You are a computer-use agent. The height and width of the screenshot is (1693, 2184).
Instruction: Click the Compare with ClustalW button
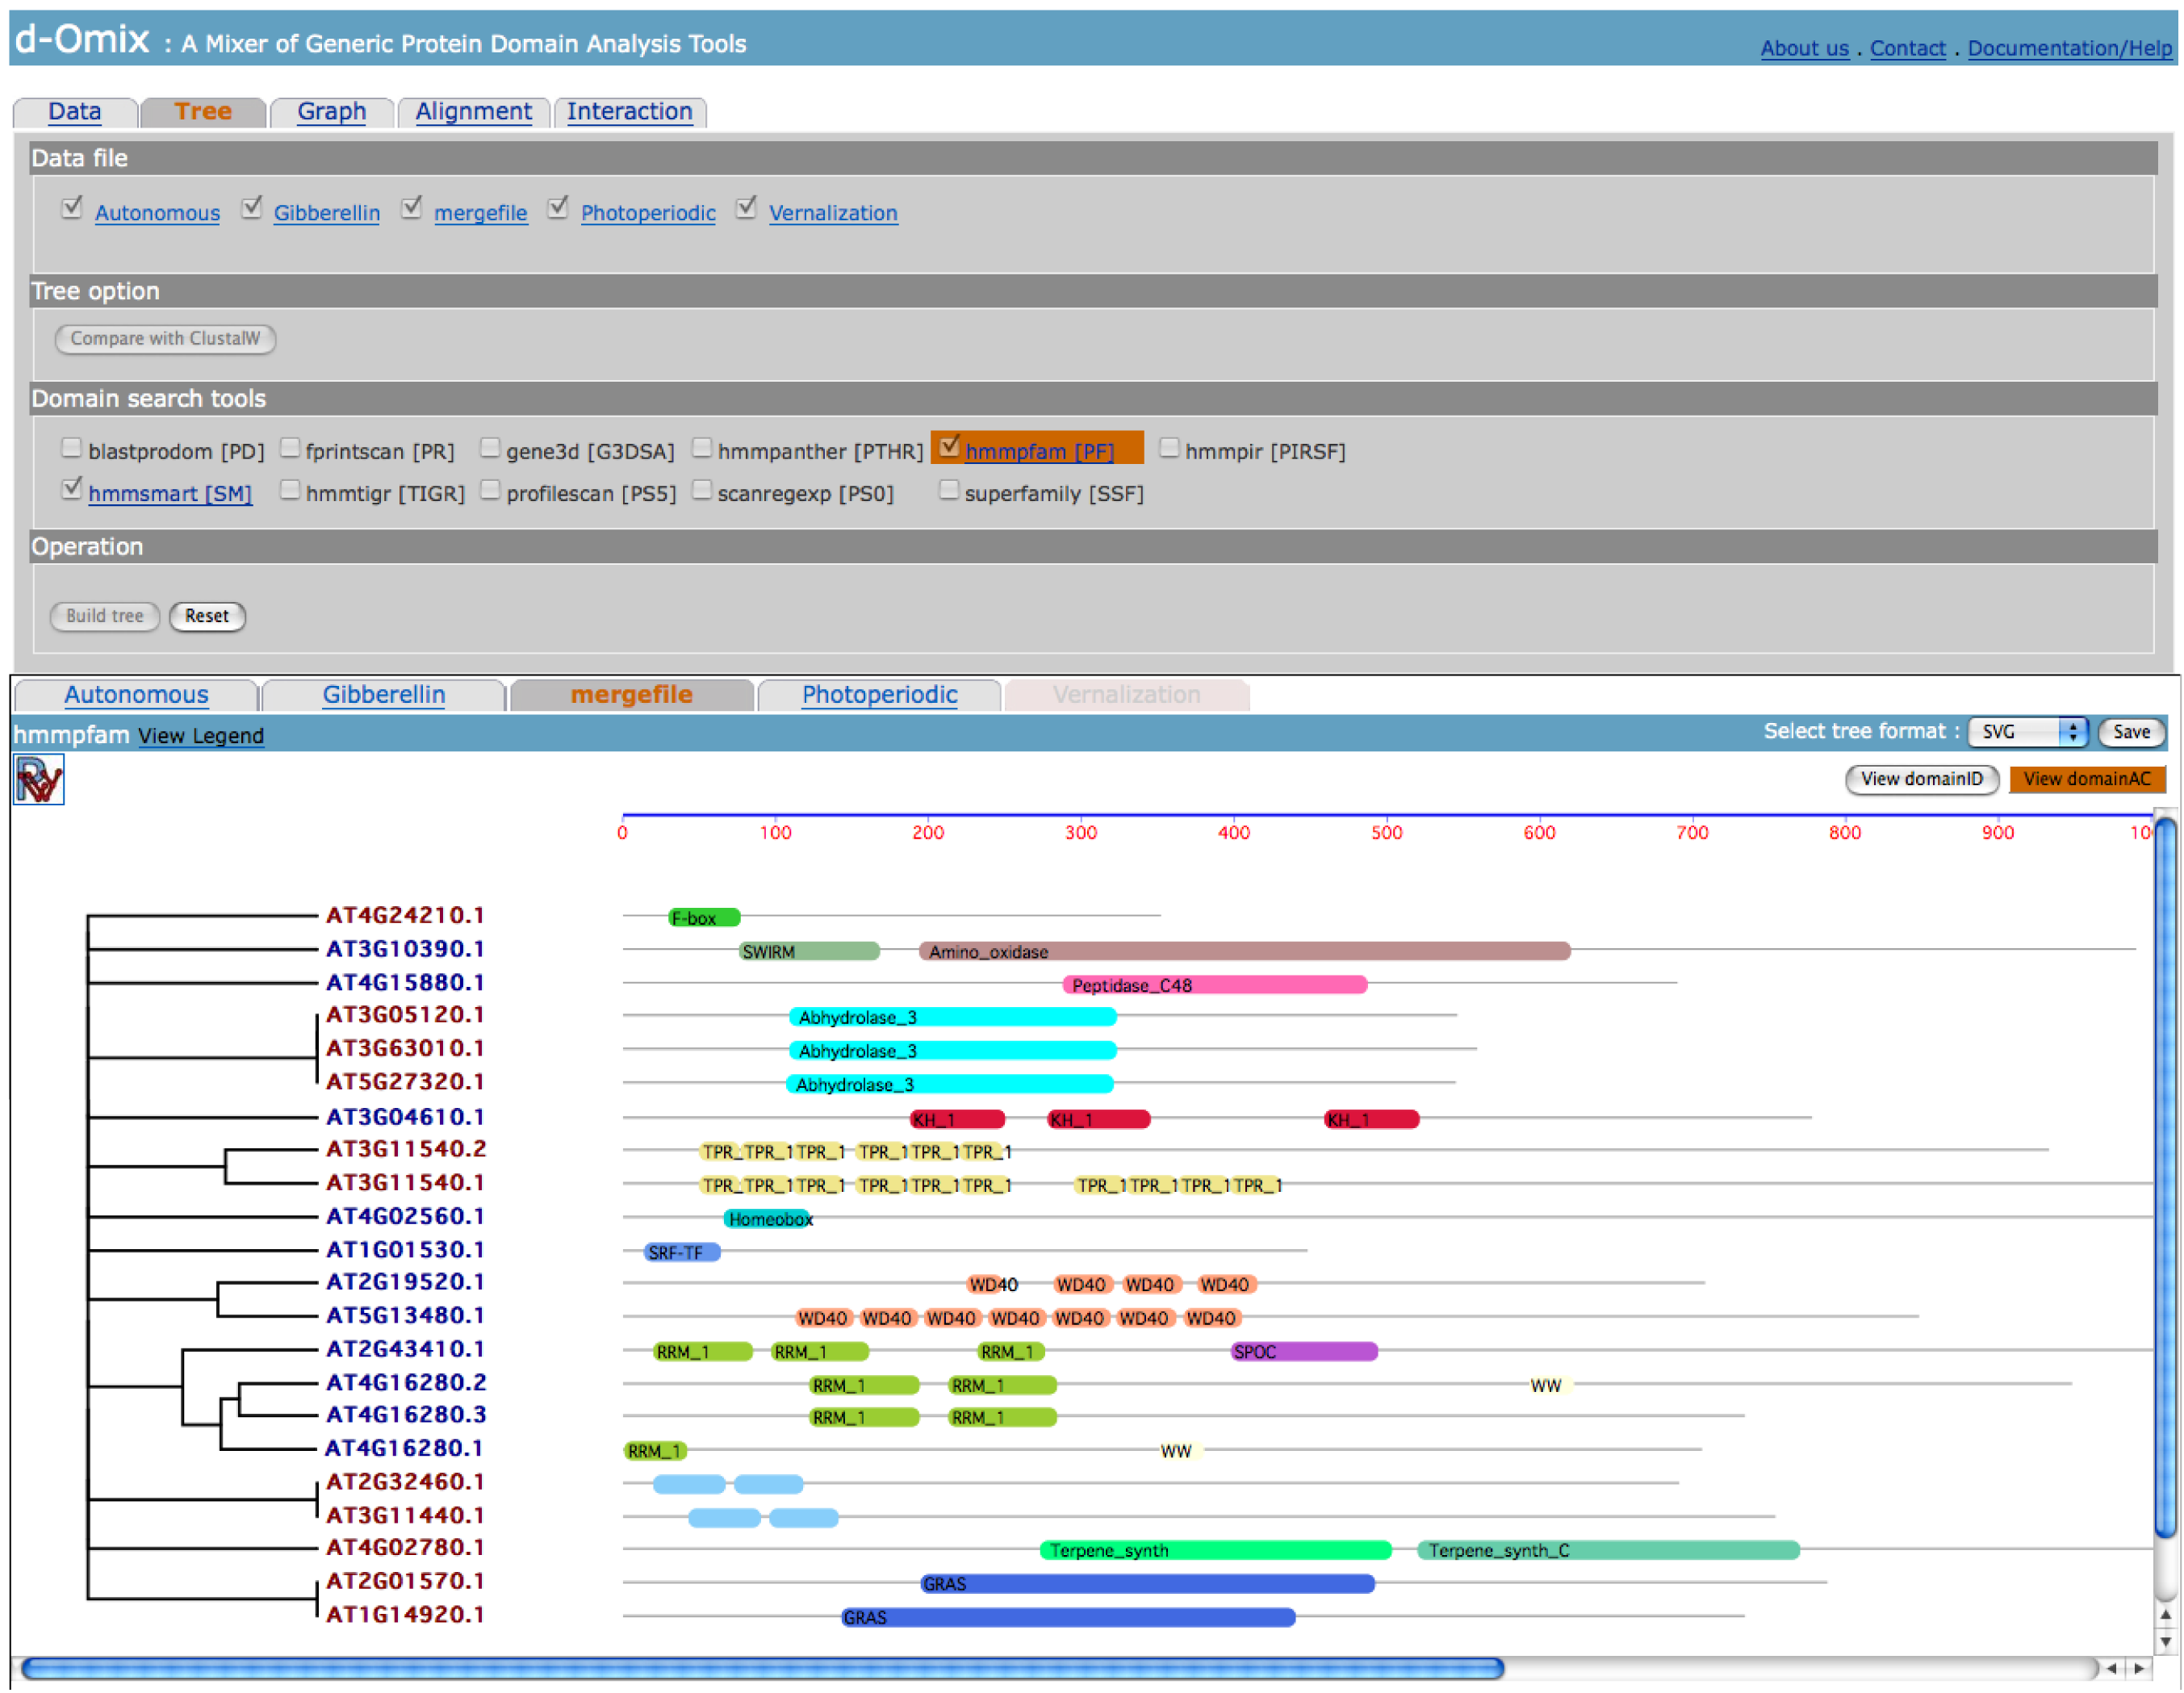[x=165, y=339]
